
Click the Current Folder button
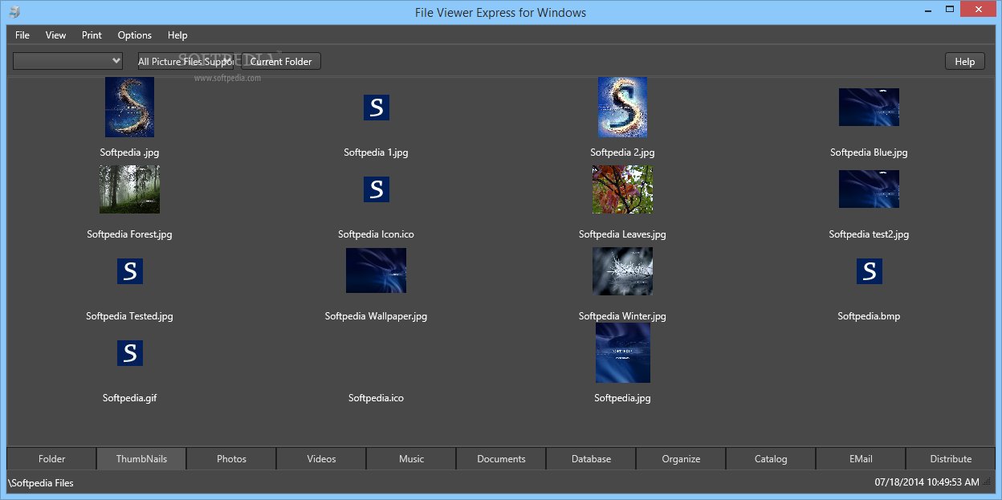[x=281, y=61]
